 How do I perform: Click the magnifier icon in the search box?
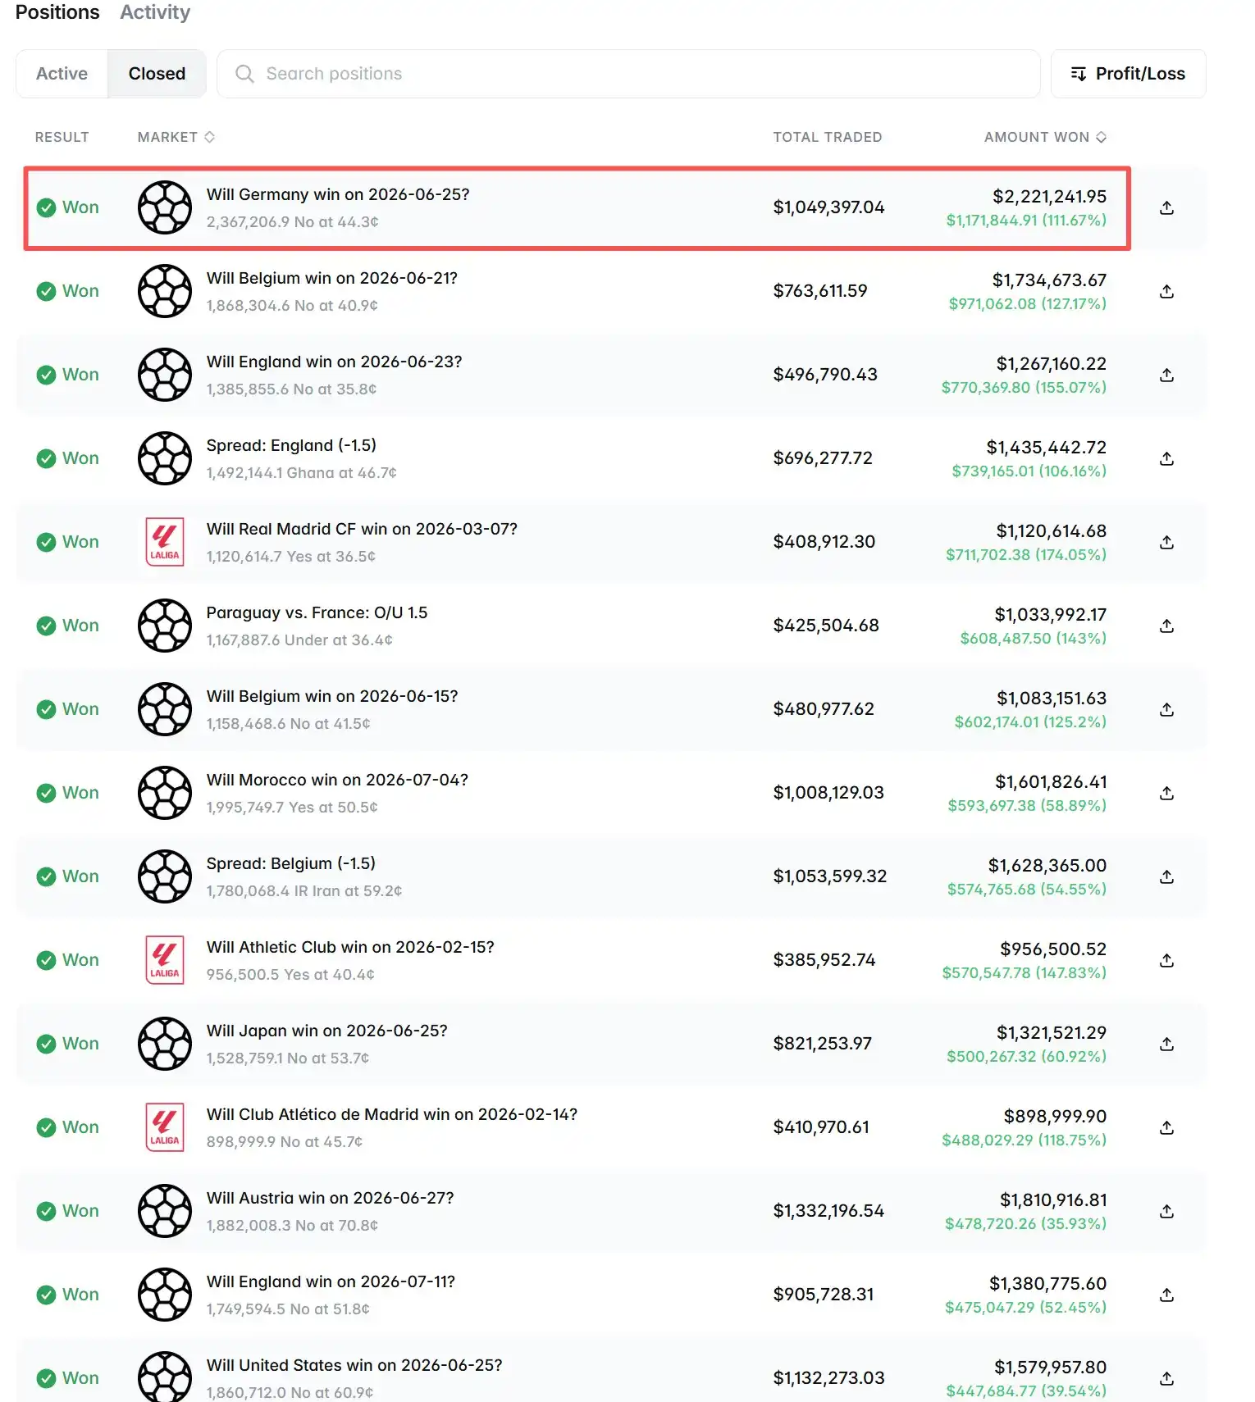pos(244,74)
